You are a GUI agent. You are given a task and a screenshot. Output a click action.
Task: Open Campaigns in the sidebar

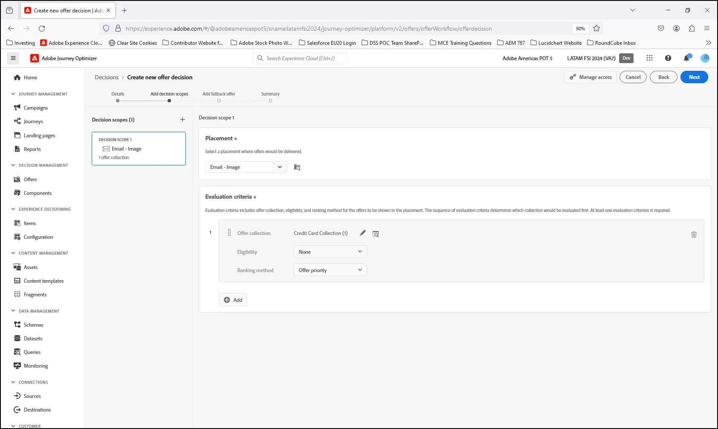point(36,108)
